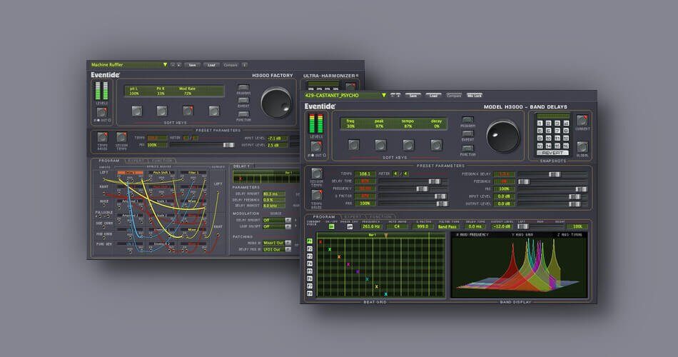Select snapshot slot 1 on keypad

(x=540, y=121)
